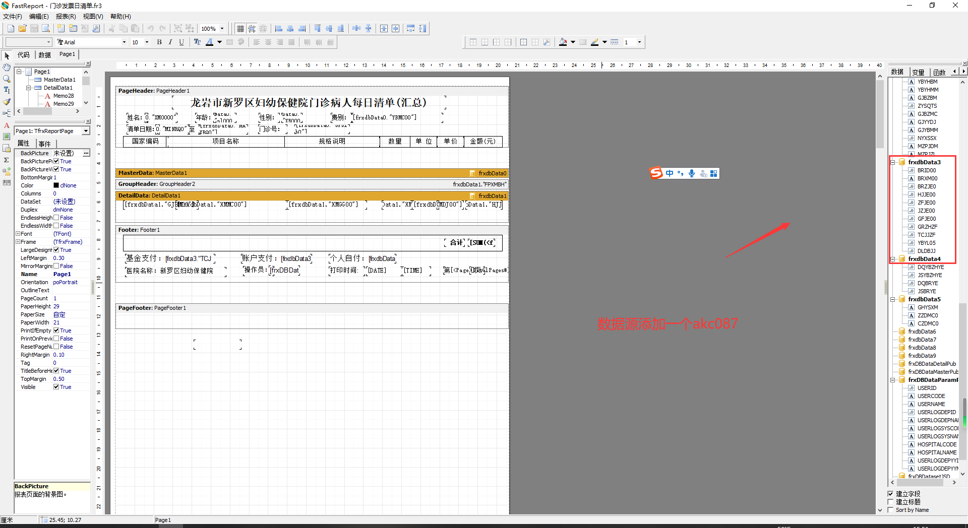Viewport: 968px width, 528px height.
Task: Open the Arial font name dropdown
Action: coord(124,42)
